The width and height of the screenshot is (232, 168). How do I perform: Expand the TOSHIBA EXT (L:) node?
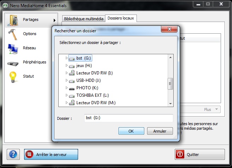tap(66, 95)
